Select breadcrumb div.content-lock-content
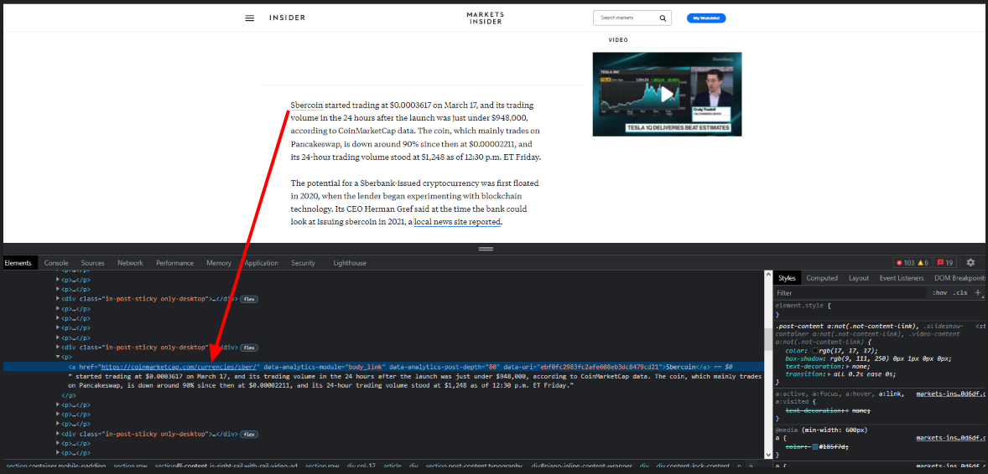This screenshot has width=988, height=474. coord(693,466)
